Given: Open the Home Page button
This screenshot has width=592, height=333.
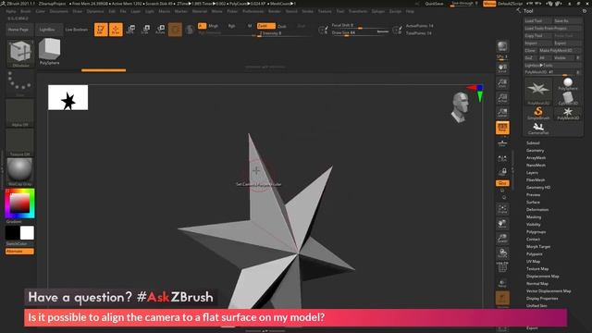Looking at the screenshot, I should point(18,30).
